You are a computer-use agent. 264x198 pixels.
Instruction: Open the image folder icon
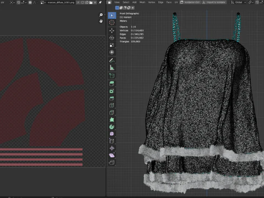(x=91, y=2)
